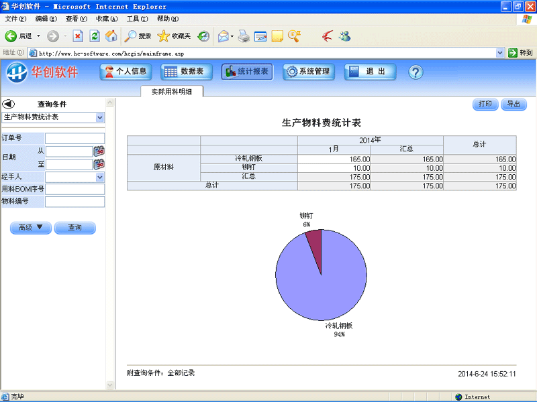
Task: Click the left panel scrollbar down arrow
Action: coord(109,385)
